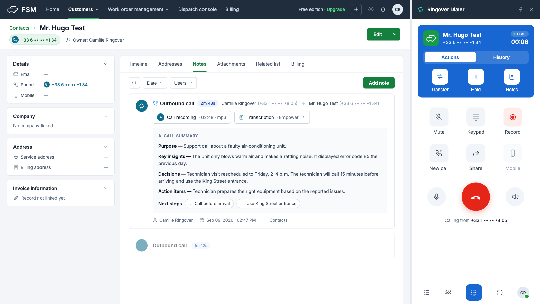Open the call list icon in dialer footer
The width and height of the screenshot is (540, 304).
click(427, 293)
